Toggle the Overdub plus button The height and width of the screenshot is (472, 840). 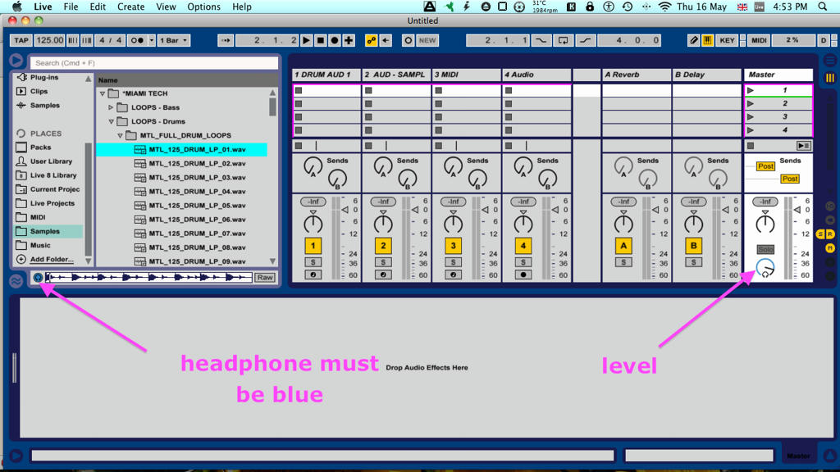[349, 40]
